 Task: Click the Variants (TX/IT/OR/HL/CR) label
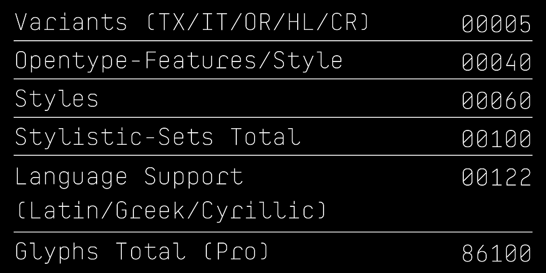[x=192, y=22]
